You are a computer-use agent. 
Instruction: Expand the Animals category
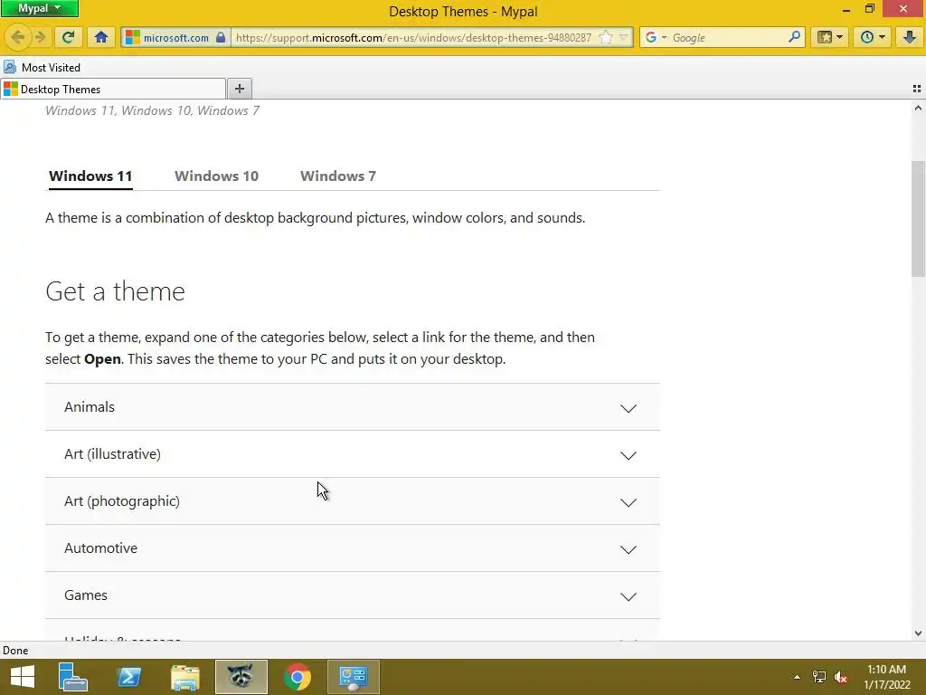click(x=352, y=406)
